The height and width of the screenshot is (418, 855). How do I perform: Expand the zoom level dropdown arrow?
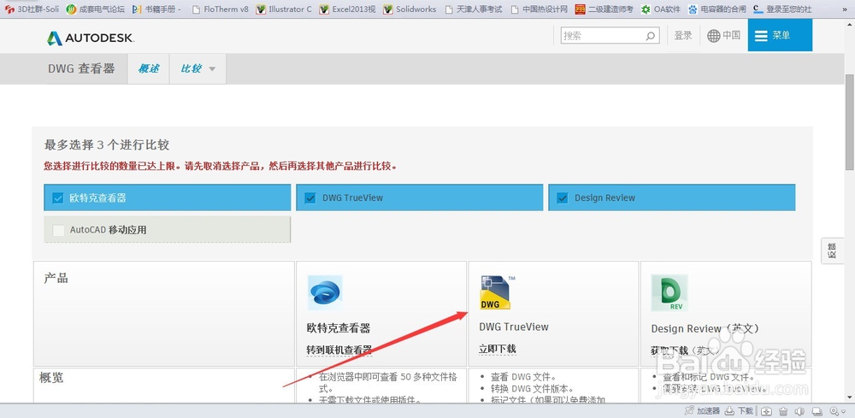point(843,411)
